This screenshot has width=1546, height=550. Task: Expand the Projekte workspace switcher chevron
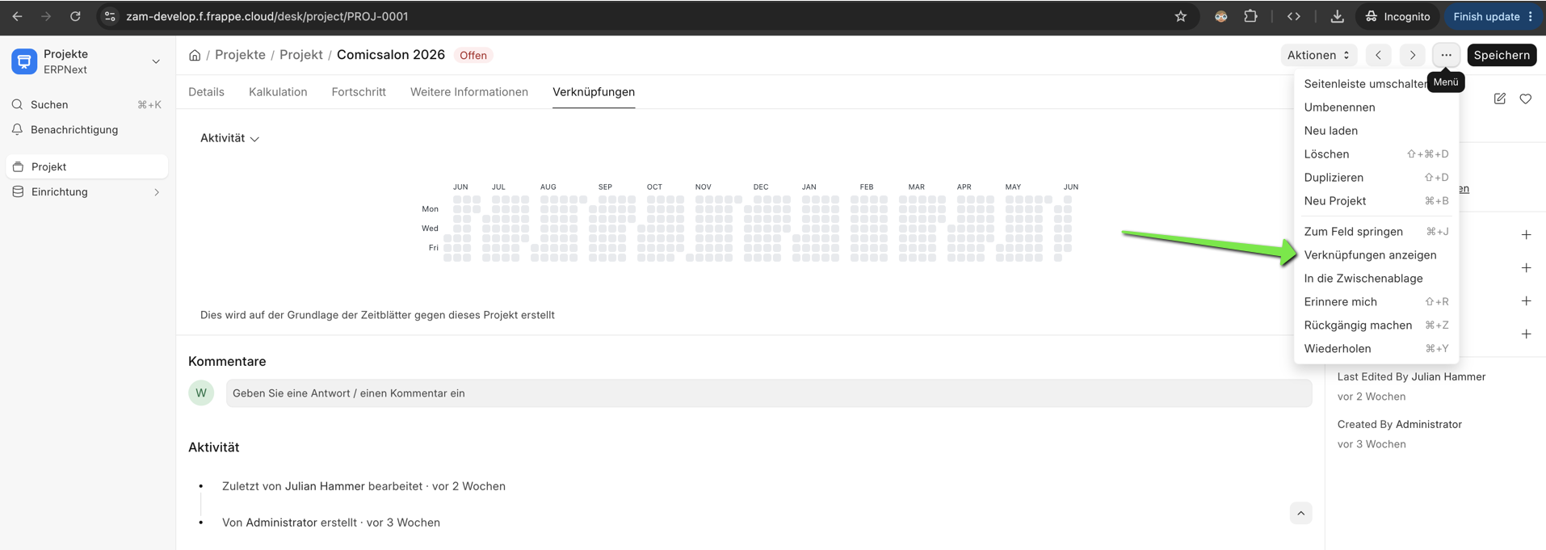click(x=156, y=61)
